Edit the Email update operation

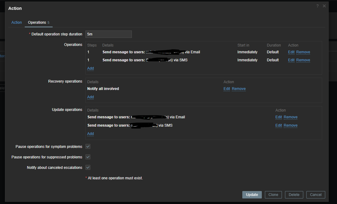(279, 117)
